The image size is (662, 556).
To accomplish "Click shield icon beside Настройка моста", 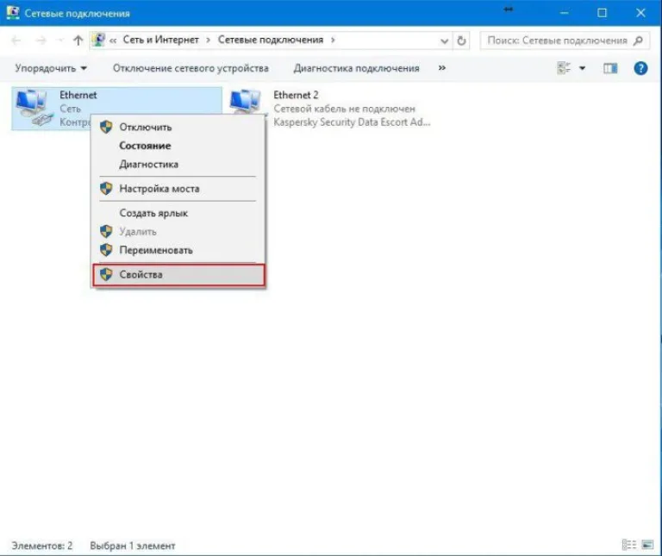I will click(x=106, y=188).
